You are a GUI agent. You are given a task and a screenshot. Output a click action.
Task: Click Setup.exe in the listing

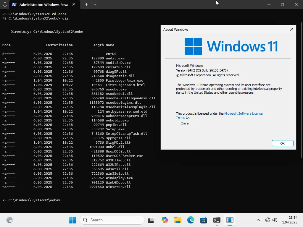pos(115,129)
